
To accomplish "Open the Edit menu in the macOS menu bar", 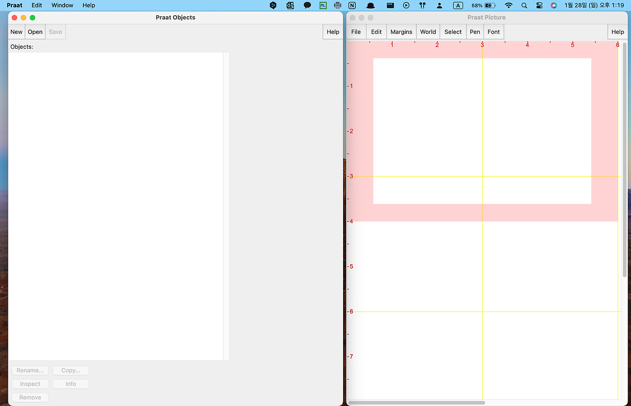I will click(x=37, y=5).
